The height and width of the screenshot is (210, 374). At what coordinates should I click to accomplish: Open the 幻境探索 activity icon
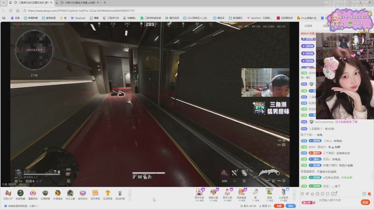[x=45, y=195]
